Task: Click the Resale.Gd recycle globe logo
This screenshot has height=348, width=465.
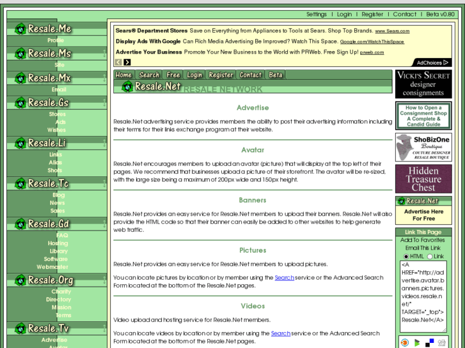Action: [x=20, y=224]
